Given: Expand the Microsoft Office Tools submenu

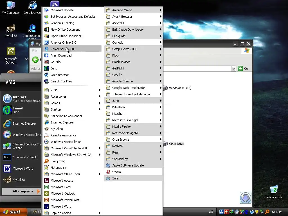Looking at the screenshot, I should coord(72,174).
